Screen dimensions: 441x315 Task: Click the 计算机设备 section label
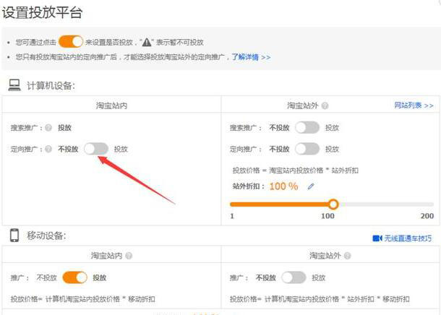pos(51,85)
